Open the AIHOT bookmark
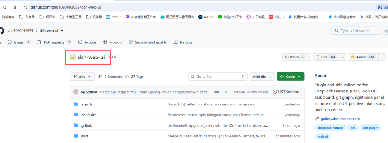 coord(206,17)
